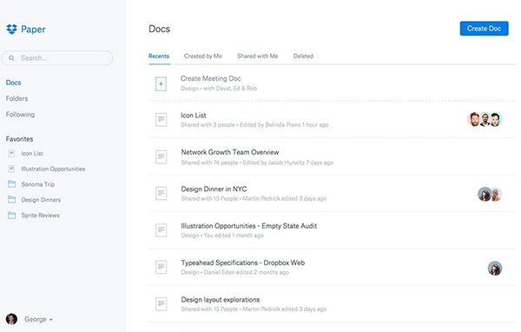This screenshot has width=521, height=332.
Task: Select Folders in the sidebar navigation
Action: (17, 98)
